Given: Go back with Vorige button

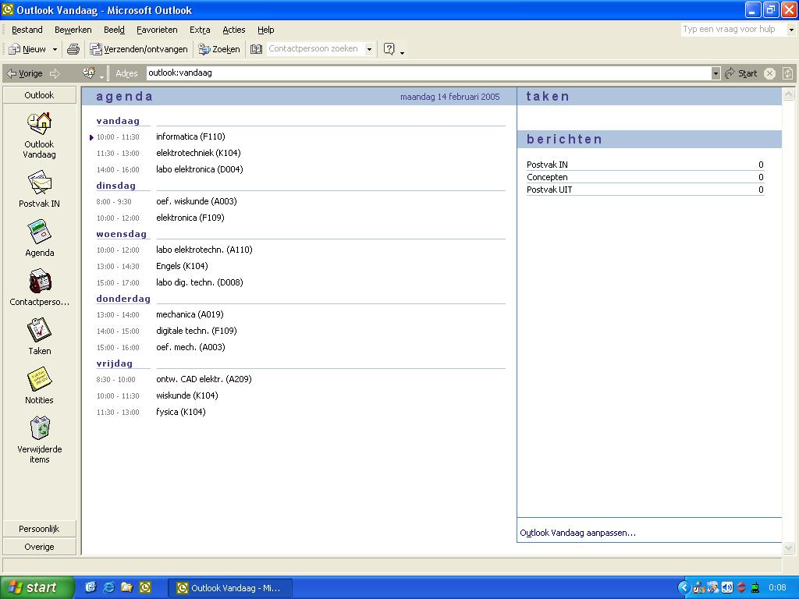Looking at the screenshot, I should click(24, 73).
